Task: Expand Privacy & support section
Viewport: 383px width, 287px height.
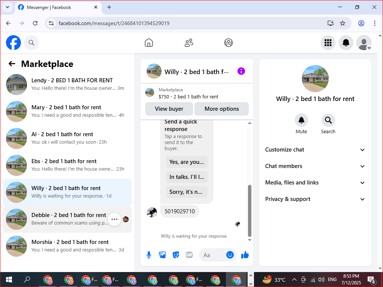Action: [315, 199]
